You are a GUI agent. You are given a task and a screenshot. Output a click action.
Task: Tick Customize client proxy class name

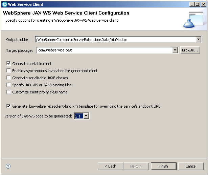(x=8, y=92)
